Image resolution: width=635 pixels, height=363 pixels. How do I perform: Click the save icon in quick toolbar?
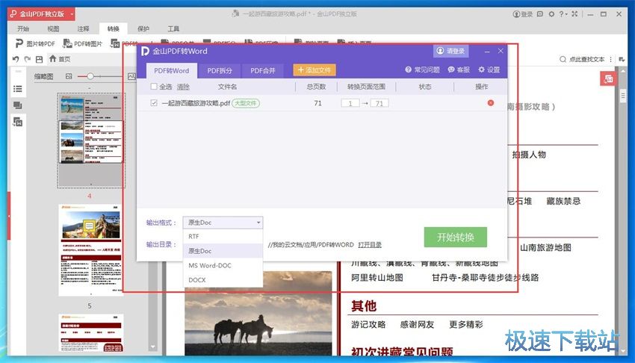point(40,59)
